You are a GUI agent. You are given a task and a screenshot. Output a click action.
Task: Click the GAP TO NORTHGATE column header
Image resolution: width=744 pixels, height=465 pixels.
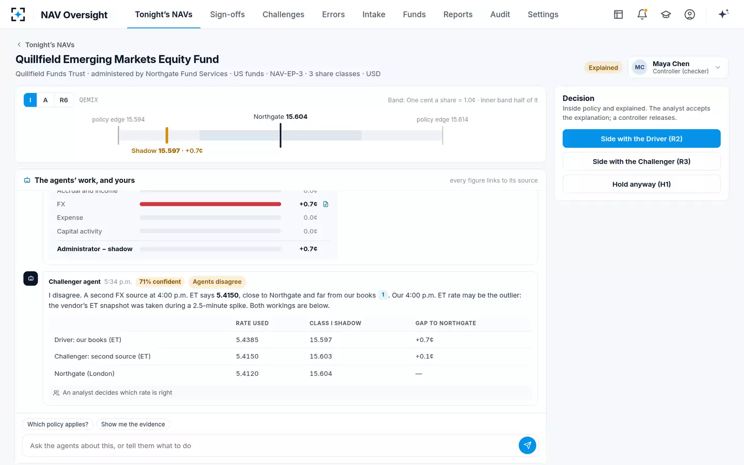pyautogui.click(x=445, y=323)
